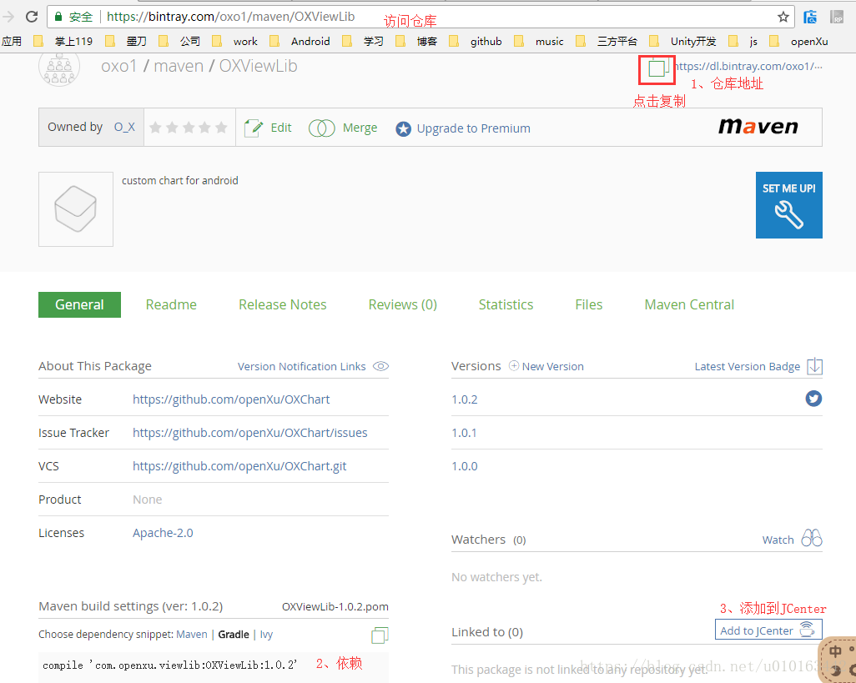
Task: Click the Add to JCenter button
Action: [768, 630]
